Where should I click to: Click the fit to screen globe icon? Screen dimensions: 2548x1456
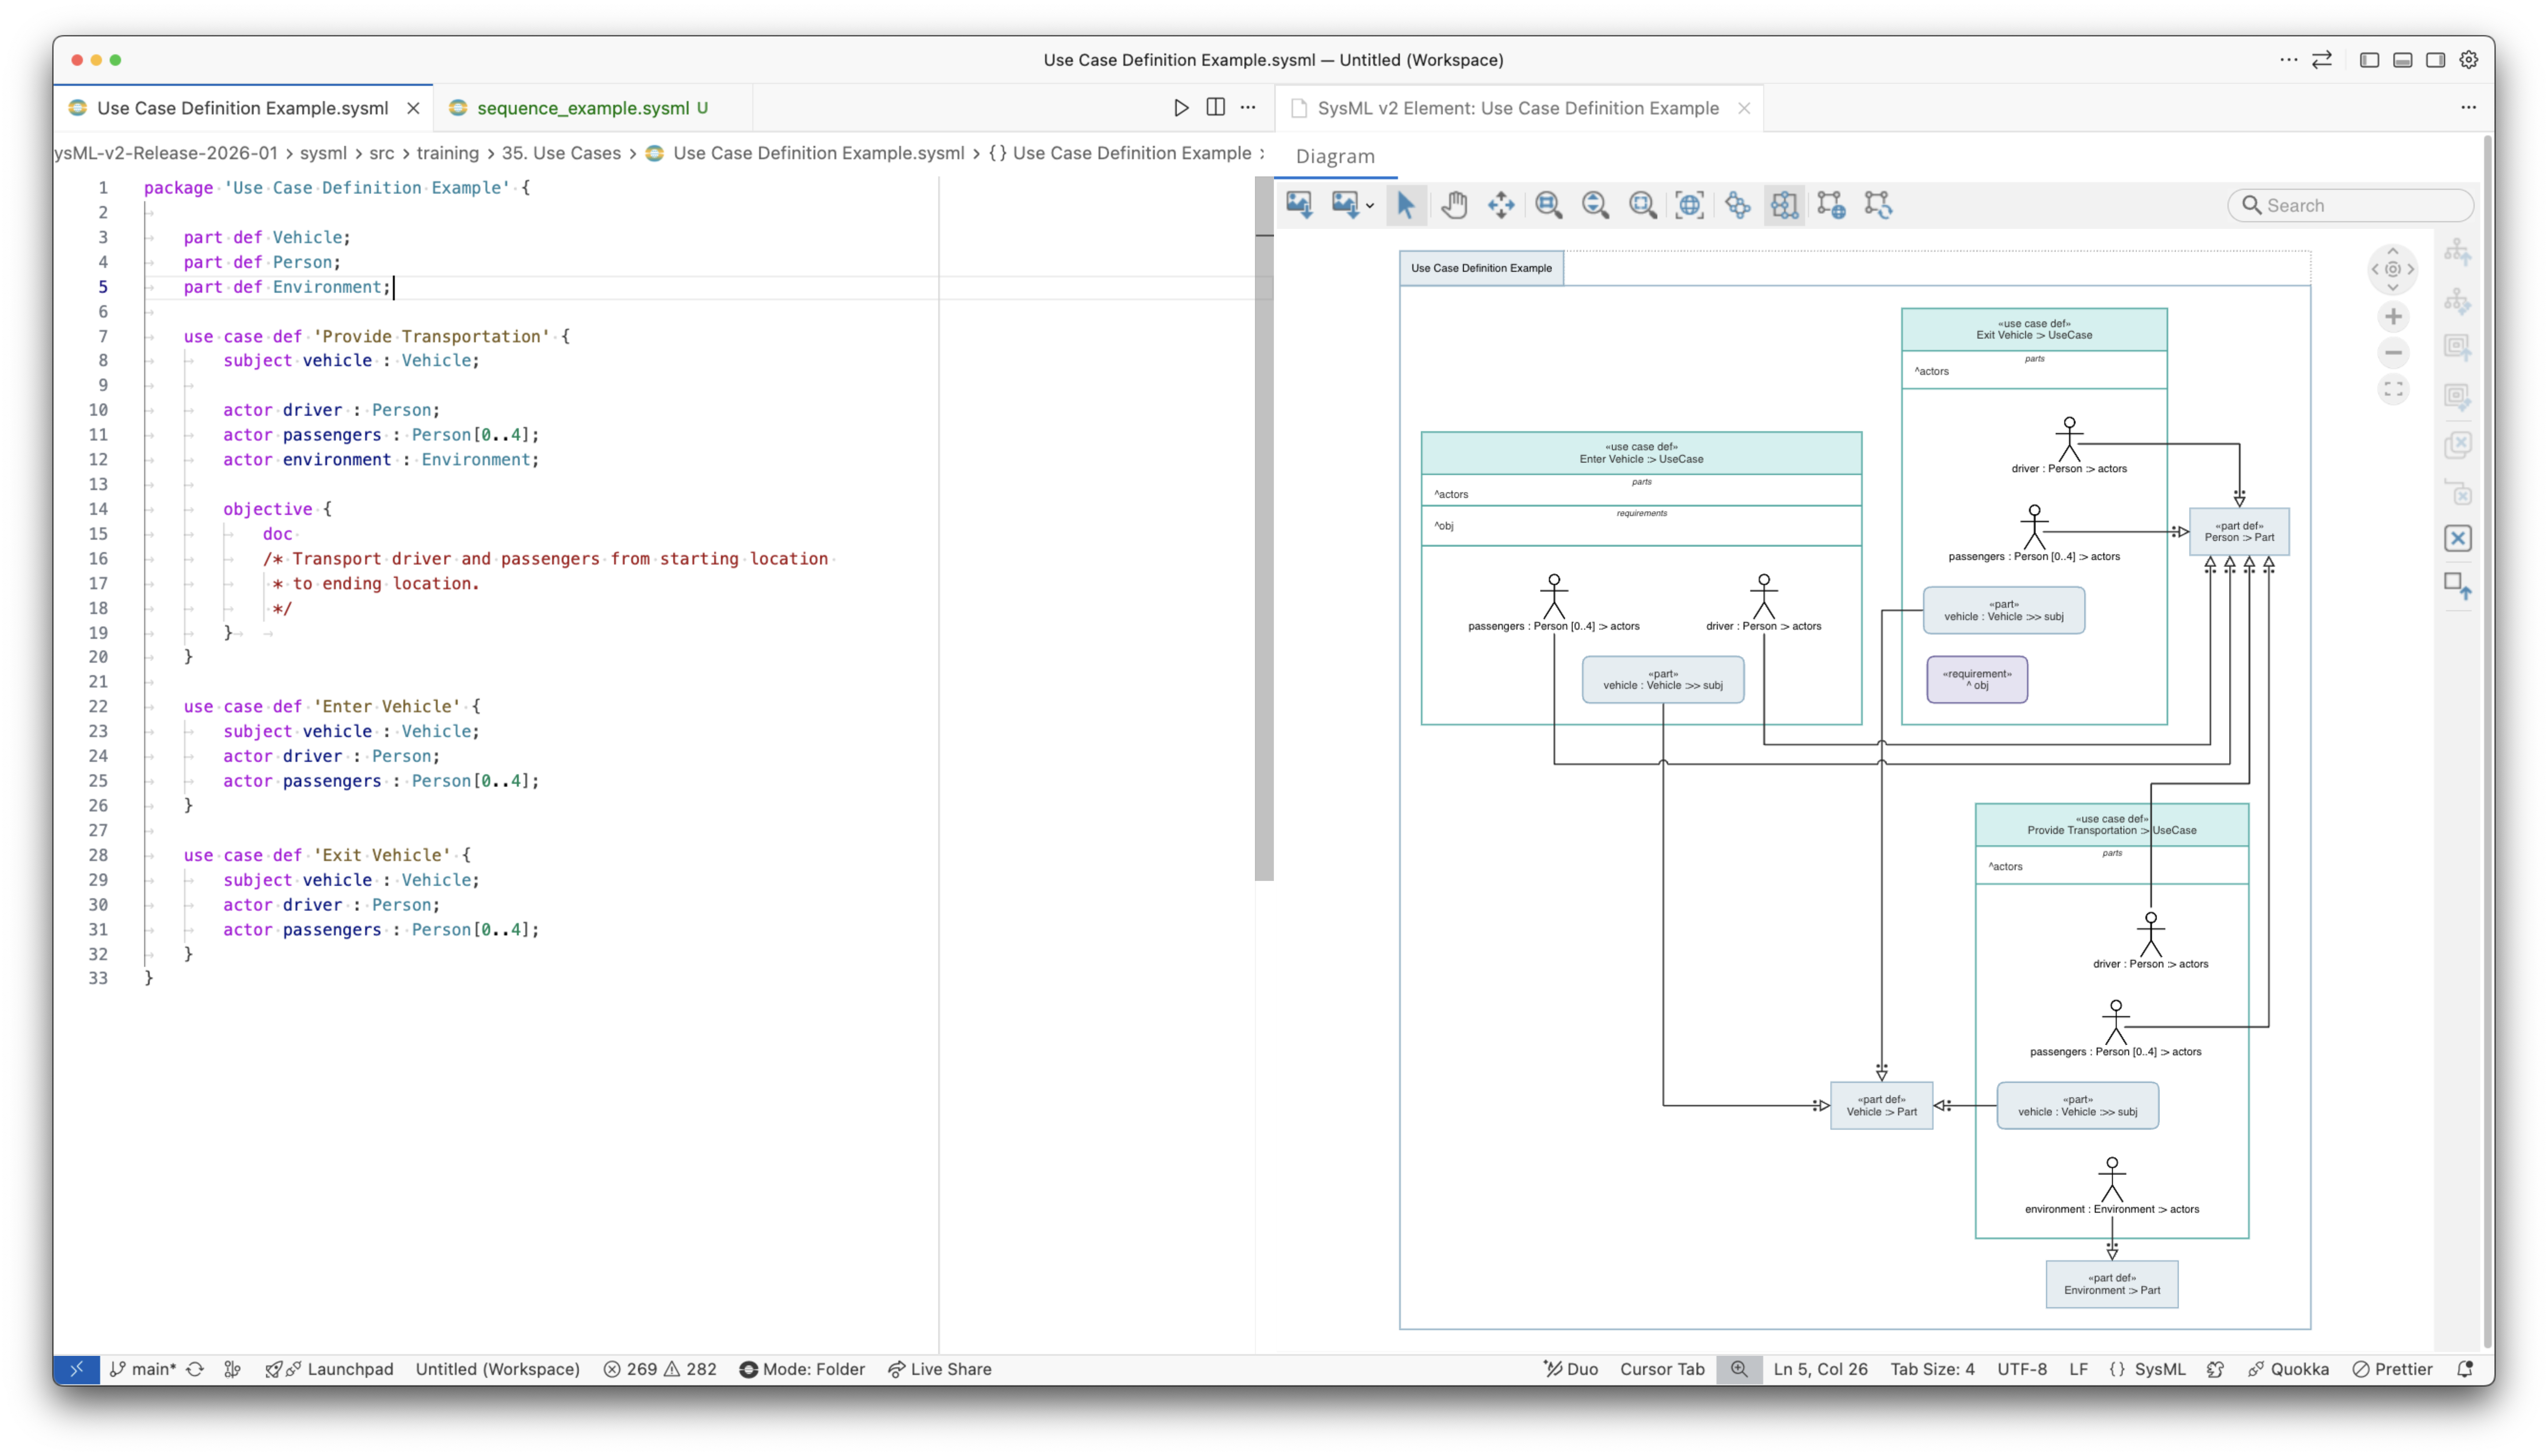(x=1690, y=205)
